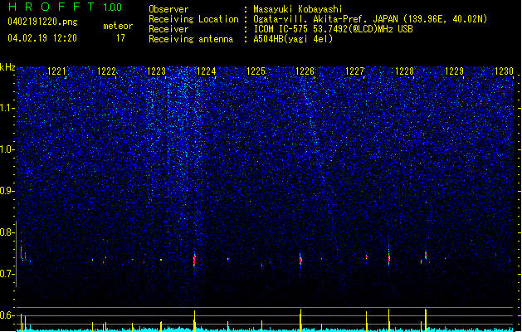Image resolution: width=522 pixels, height=332 pixels.
Task: Click the 1.1 kHz axis label
Action: pos(7,108)
